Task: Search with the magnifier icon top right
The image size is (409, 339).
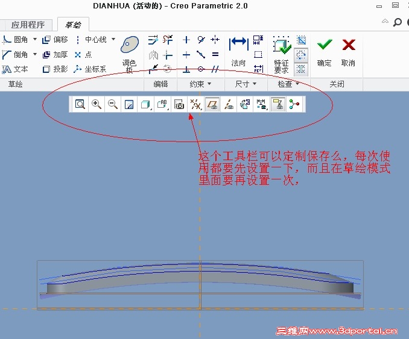Action: (398, 22)
